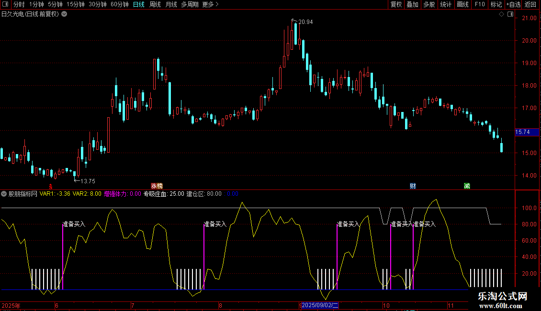The width and height of the screenshot is (541, 311).
Task: Click the 减 shareholding reduction marker
Action: pyautogui.click(x=467, y=186)
